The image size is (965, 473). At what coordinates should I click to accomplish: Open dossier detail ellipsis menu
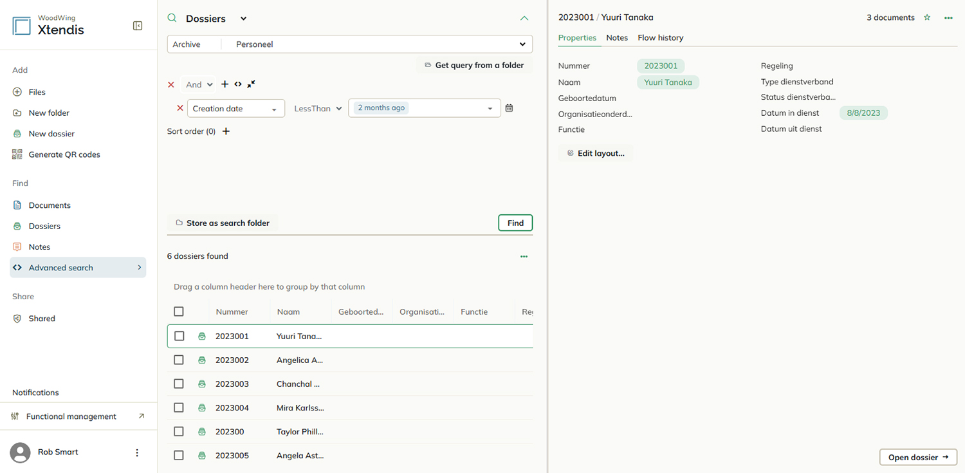(948, 18)
